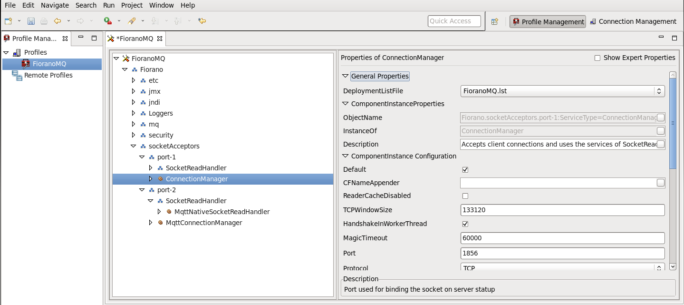Viewport: 684px width, 305px height.
Task: Uncheck the Default checkbox
Action: coord(465,169)
